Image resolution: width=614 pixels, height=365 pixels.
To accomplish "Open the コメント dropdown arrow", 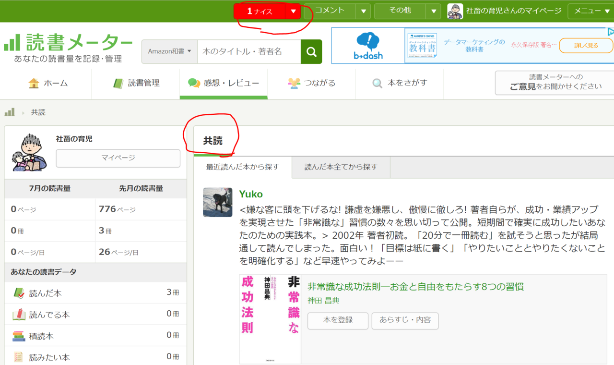I will click(x=364, y=11).
